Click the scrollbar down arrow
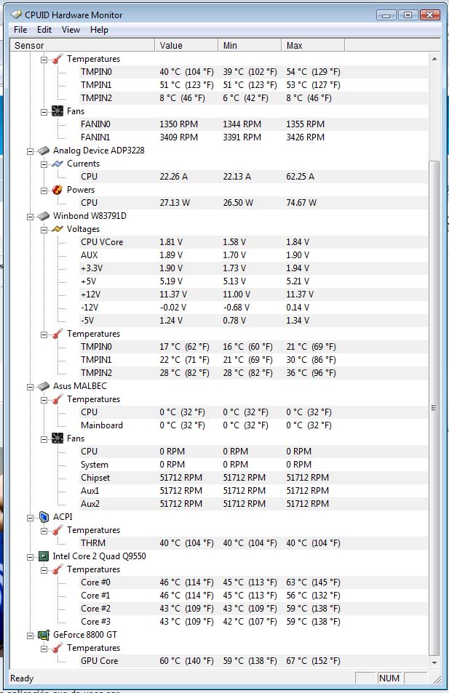449x693 pixels. (434, 662)
